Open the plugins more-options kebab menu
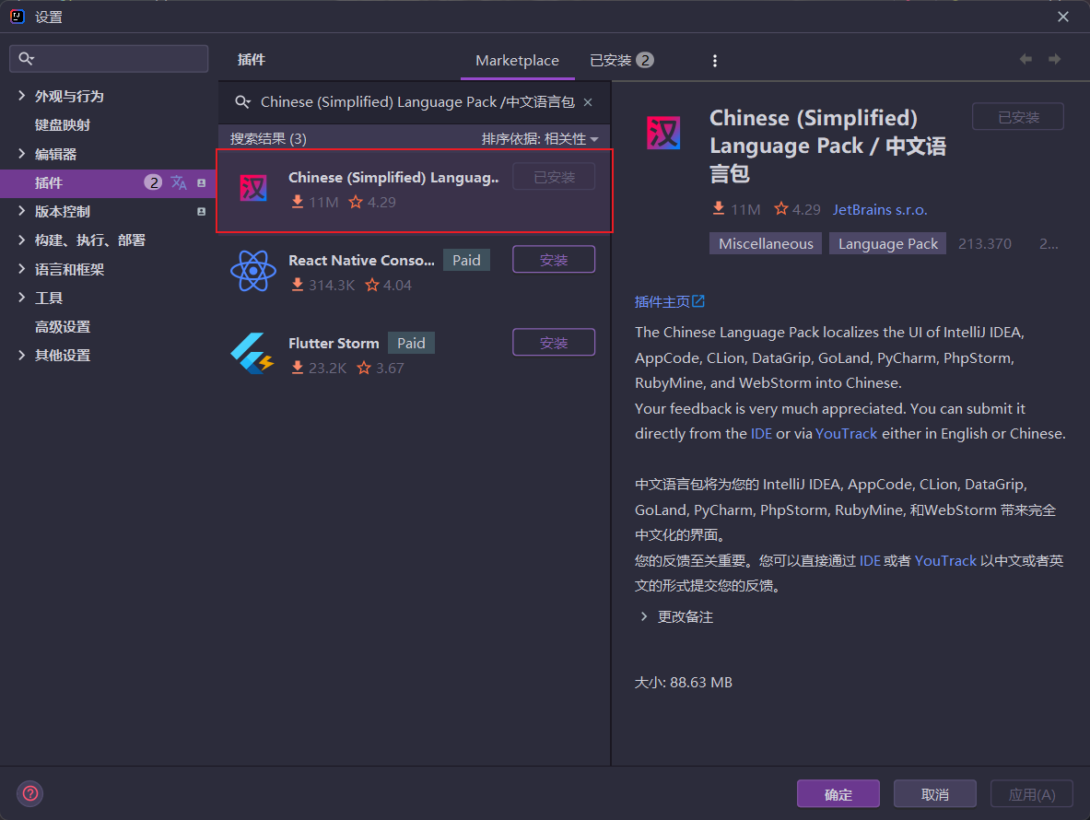The image size is (1090, 820). pos(715,61)
